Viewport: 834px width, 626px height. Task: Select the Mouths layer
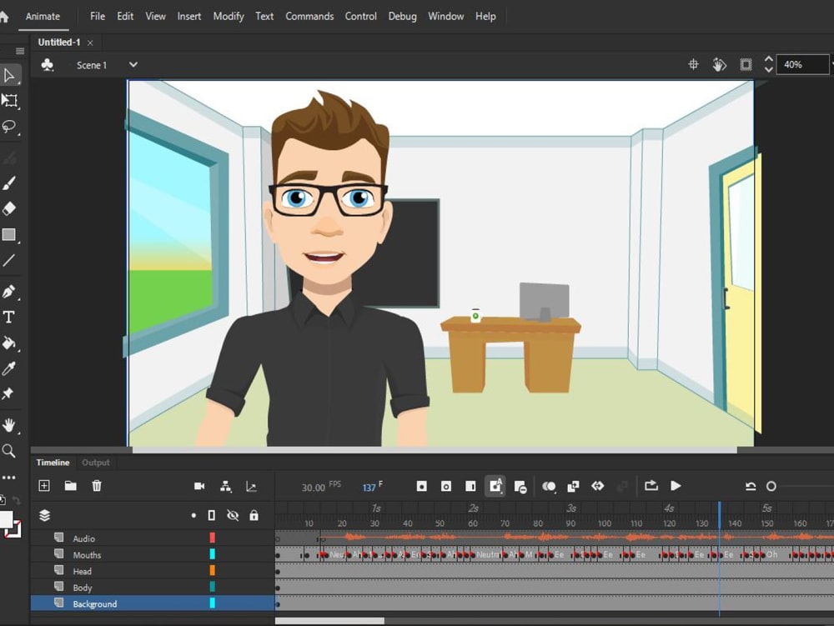coord(152,554)
